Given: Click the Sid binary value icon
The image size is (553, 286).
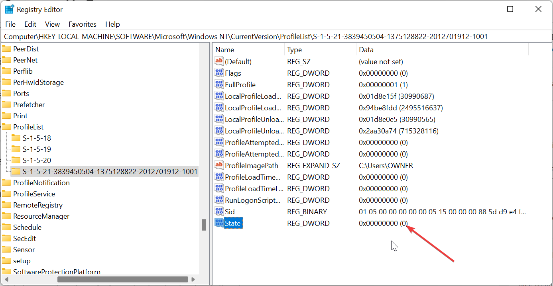Looking at the screenshot, I should (x=219, y=212).
